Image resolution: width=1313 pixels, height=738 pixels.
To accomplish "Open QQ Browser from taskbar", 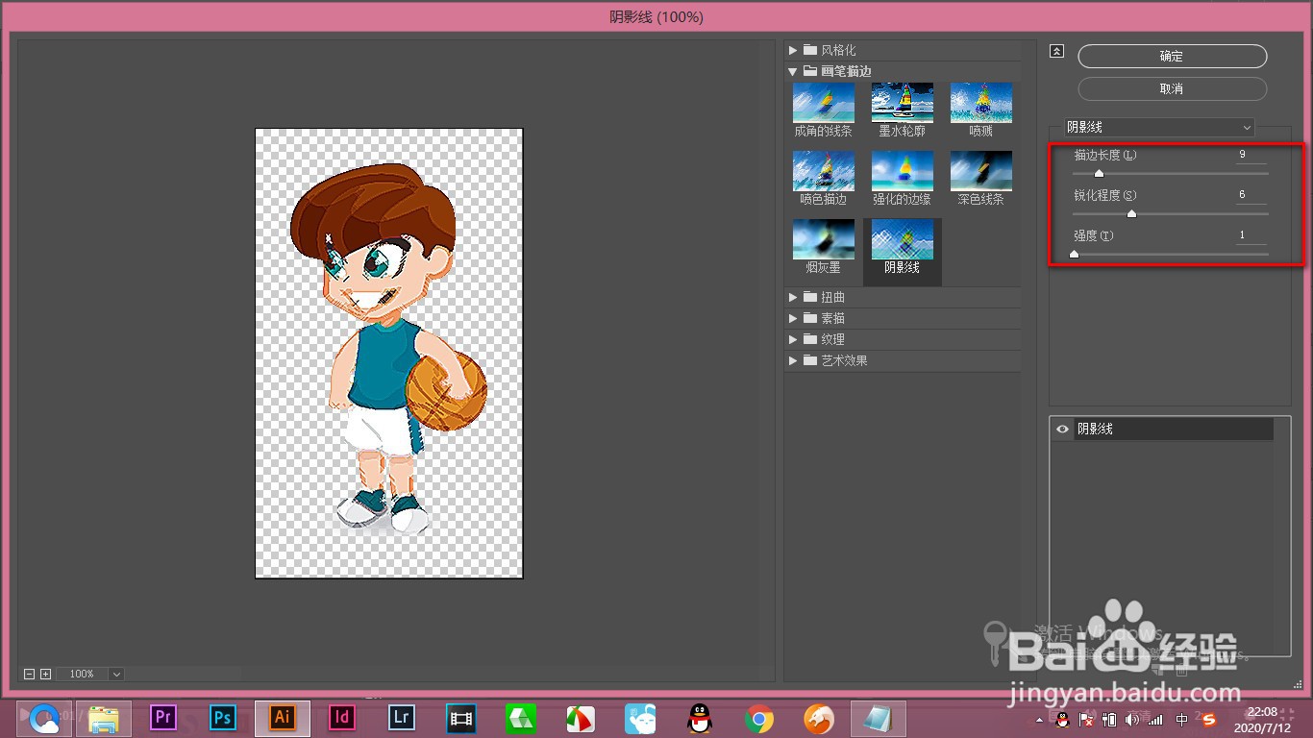I will pyautogui.click(x=44, y=718).
